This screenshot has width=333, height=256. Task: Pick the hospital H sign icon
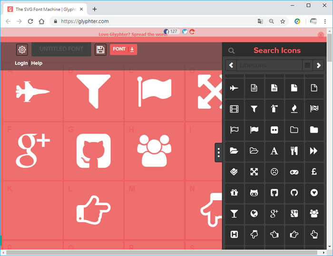click(234, 235)
